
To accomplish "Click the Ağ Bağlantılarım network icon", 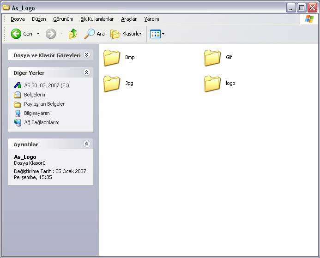I will [18, 123].
